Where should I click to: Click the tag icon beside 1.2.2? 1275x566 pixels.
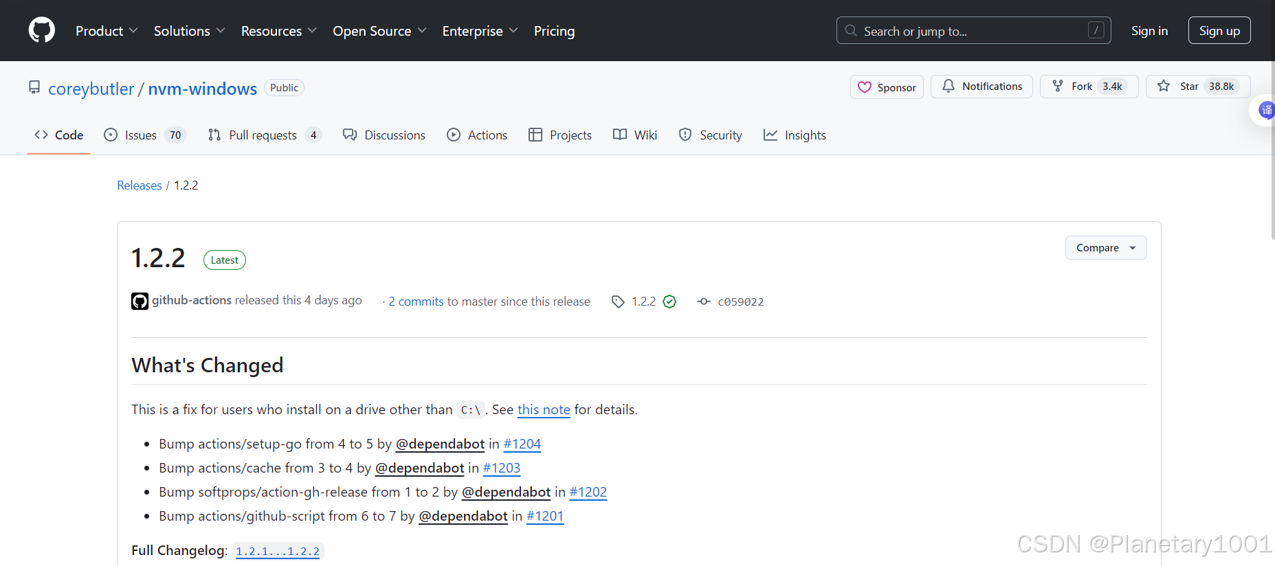[x=618, y=302]
